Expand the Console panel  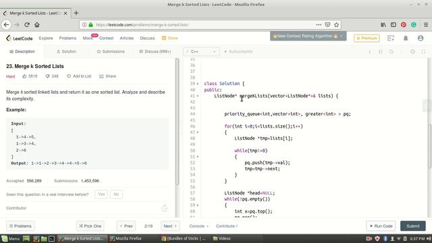pos(198,226)
